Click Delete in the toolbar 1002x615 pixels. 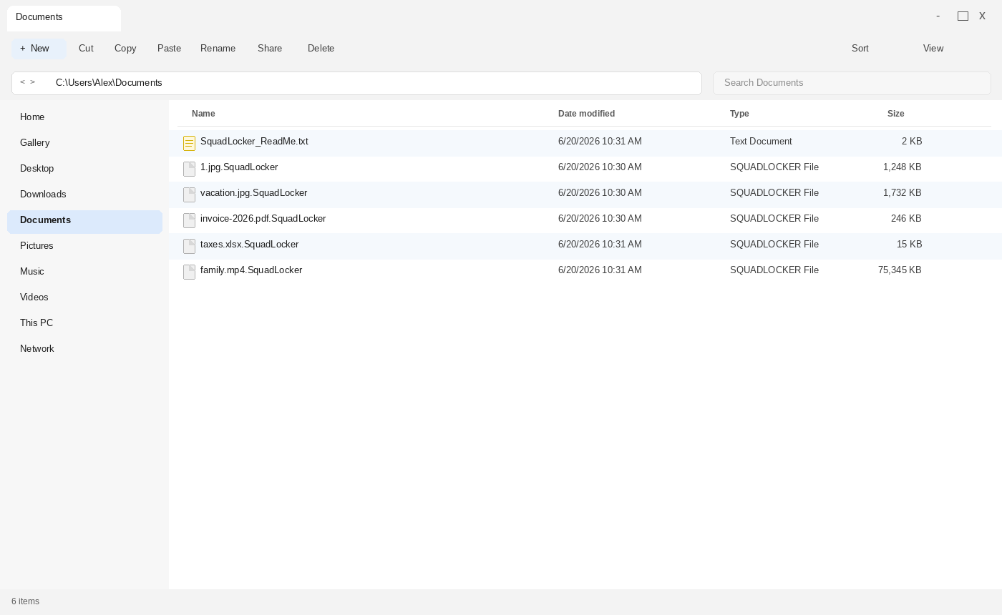321,49
